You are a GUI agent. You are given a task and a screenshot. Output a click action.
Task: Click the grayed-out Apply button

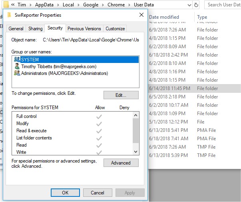pyautogui.click(x=130, y=193)
